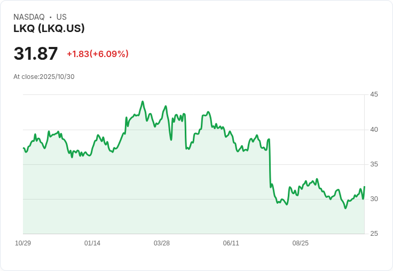Click the 35 y-axis label
393x271 pixels.
[x=374, y=164]
